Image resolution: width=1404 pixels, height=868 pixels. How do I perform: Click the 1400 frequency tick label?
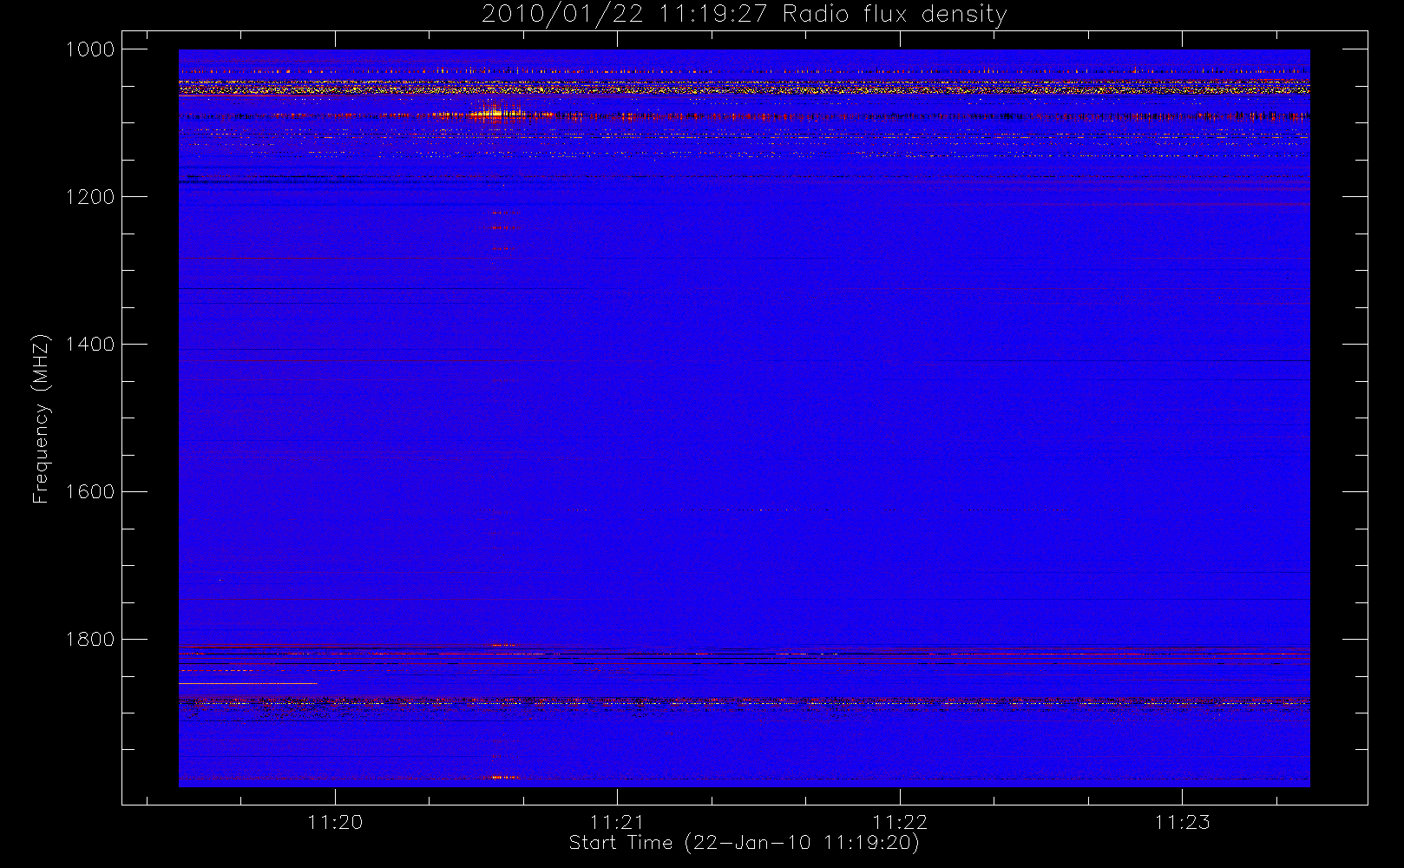90,345
